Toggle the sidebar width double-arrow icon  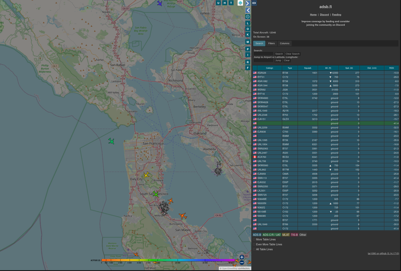point(254,3)
